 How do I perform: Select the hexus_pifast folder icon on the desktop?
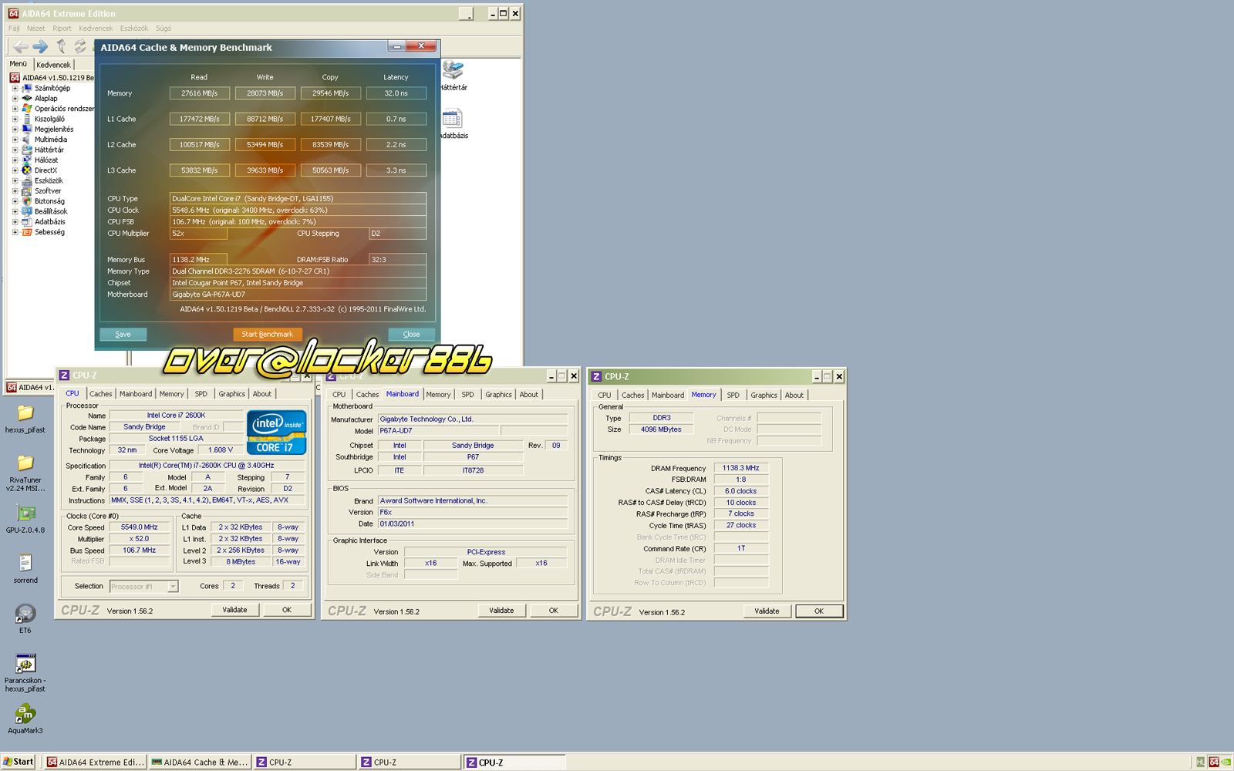(x=25, y=413)
